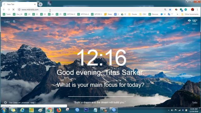Close the New Tab tab
Viewport: 201px width, 113px height.
pos(35,4)
